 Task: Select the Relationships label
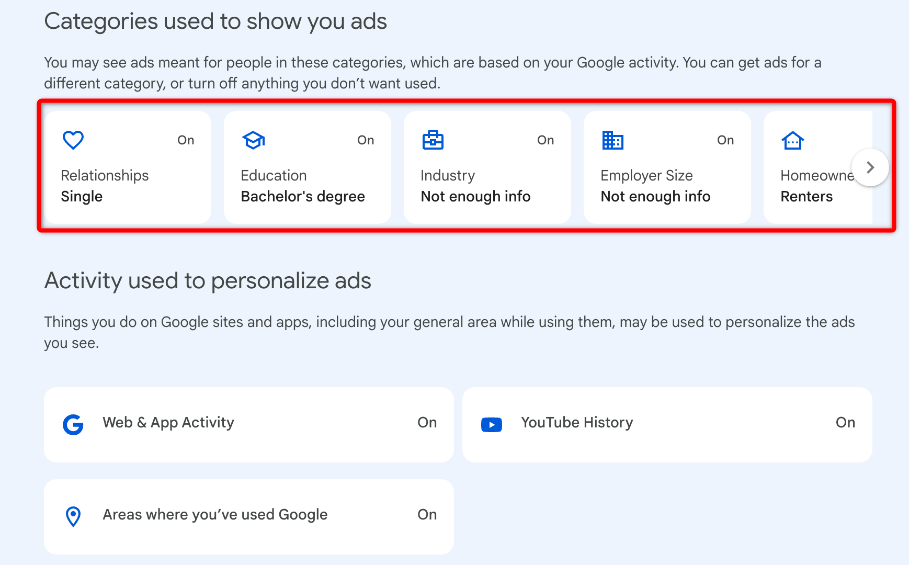[105, 176]
